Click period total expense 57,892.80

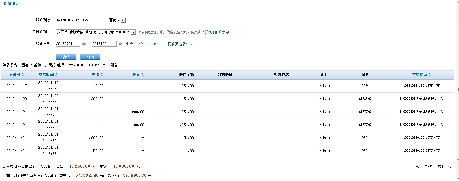click(x=87, y=175)
